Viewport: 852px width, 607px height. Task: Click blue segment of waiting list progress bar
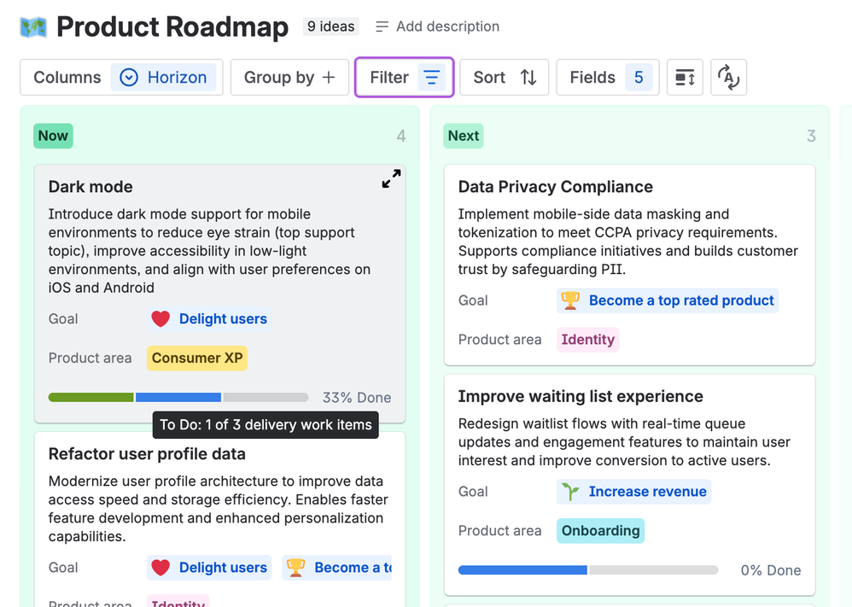(x=522, y=570)
